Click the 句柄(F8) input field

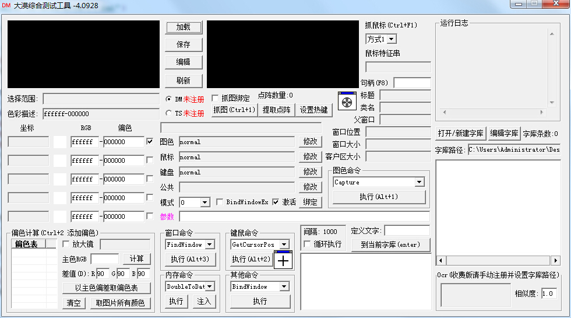click(413, 83)
